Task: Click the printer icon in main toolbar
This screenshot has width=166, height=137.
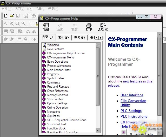Action: (x=34, y=16)
